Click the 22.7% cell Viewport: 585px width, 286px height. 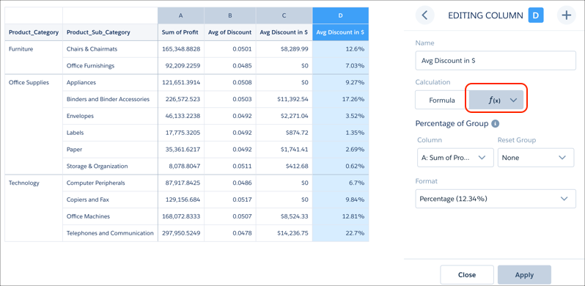(x=340, y=233)
